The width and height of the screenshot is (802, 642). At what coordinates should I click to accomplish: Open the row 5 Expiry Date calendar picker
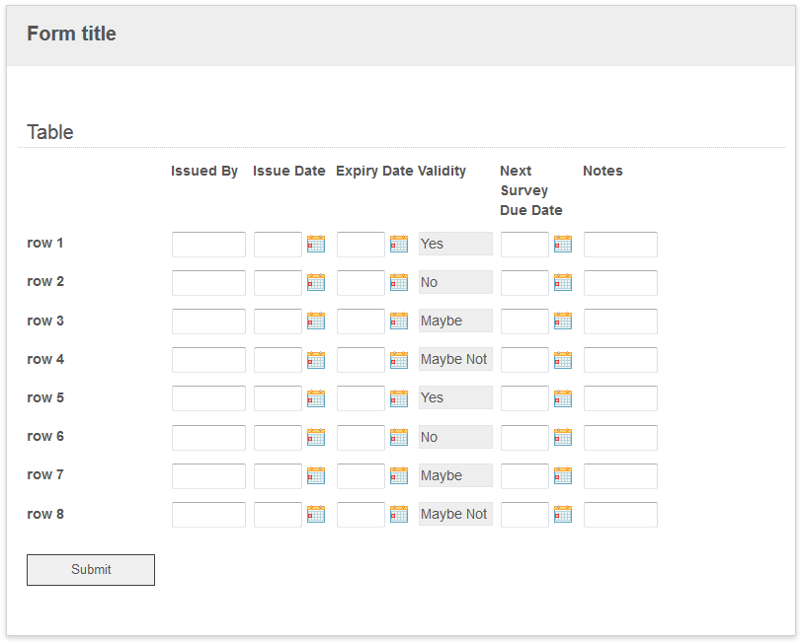(399, 398)
